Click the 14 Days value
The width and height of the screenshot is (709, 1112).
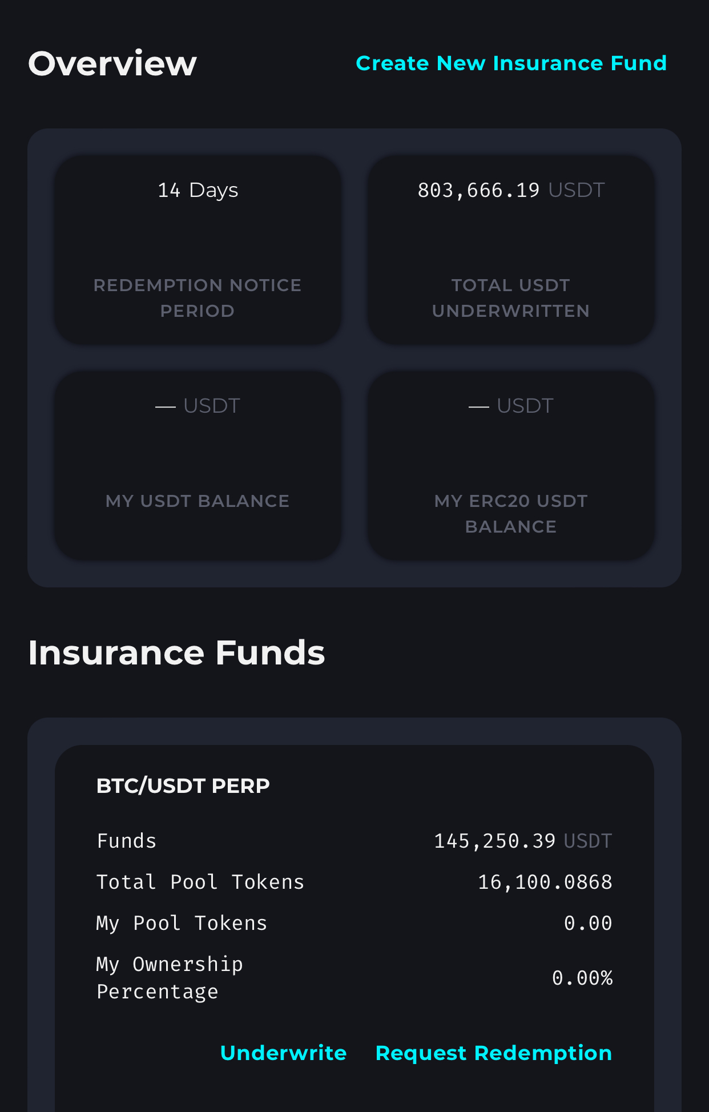click(198, 190)
